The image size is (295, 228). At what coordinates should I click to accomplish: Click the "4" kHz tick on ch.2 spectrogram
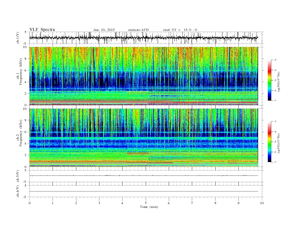click(x=26, y=144)
